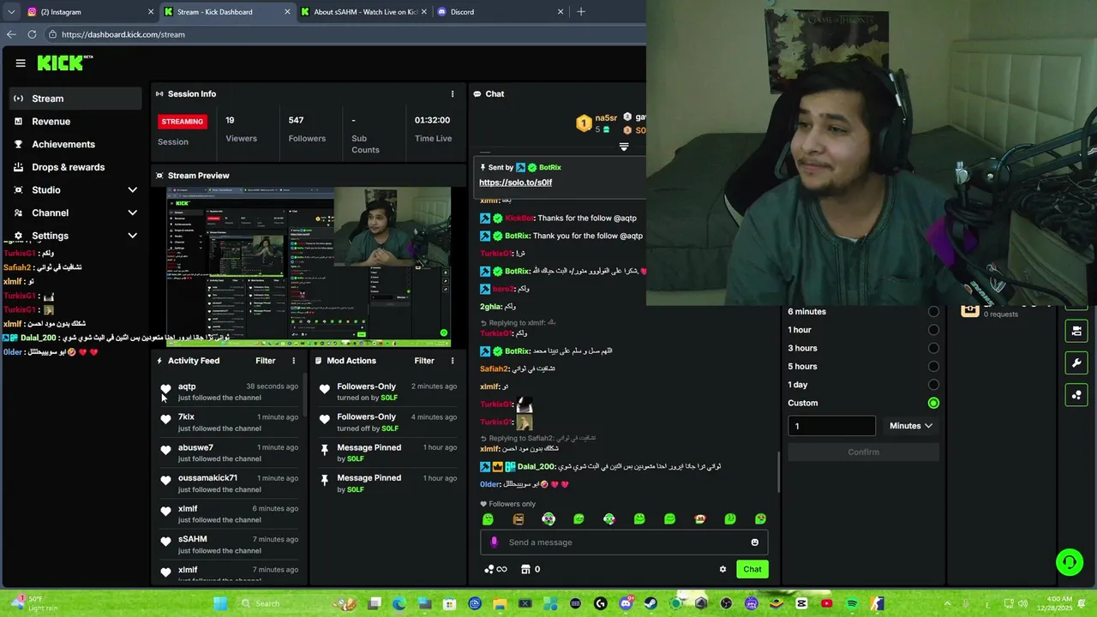Click the stream preview thumbnail
The height and width of the screenshot is (617, 1097).
coord(309,265)
